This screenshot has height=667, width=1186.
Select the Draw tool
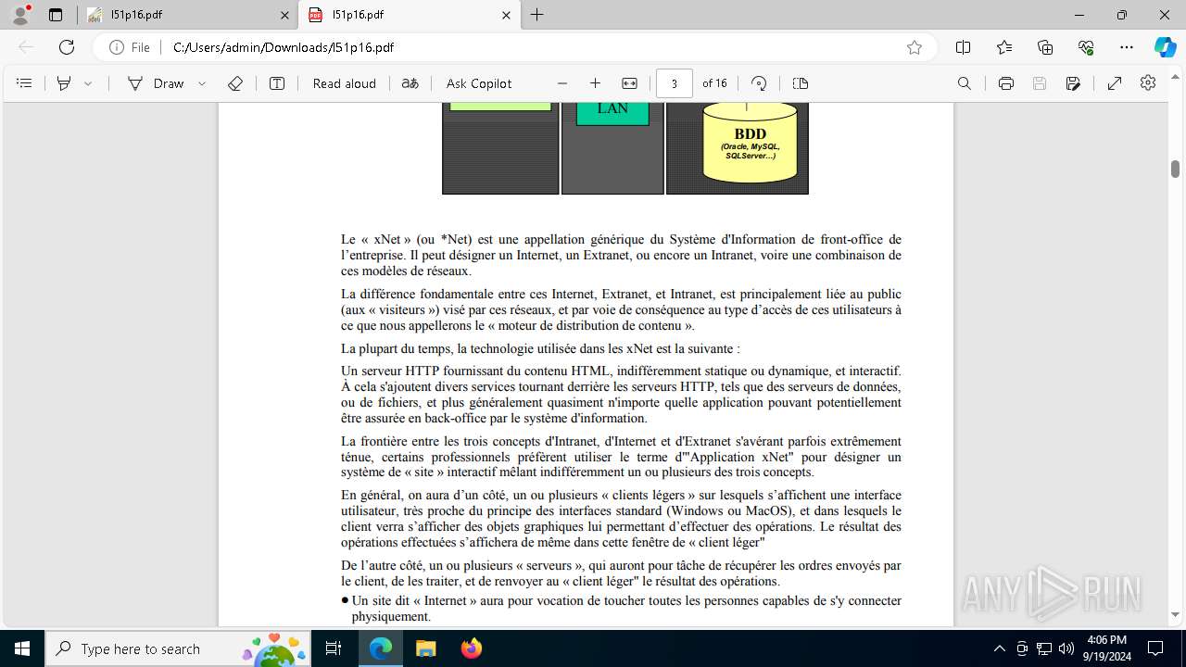[156, 83]
